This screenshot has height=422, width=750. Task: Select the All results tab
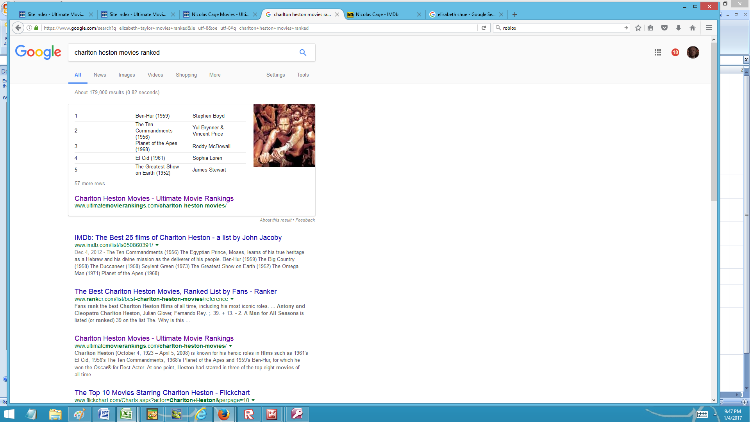click(78, 75)
